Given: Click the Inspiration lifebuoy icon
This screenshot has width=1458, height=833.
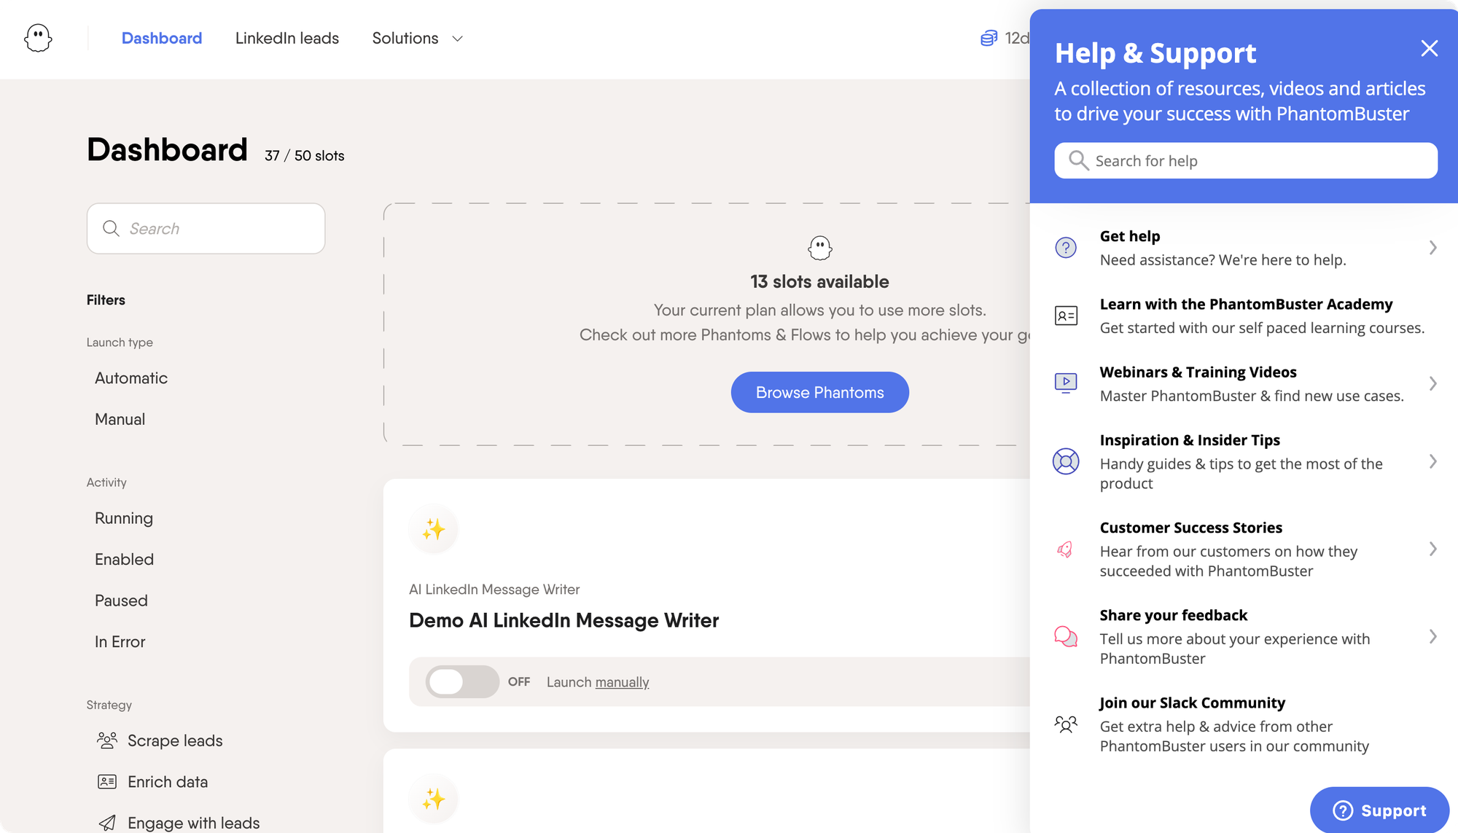Looking at the screenshot, I should point(1066,461).
